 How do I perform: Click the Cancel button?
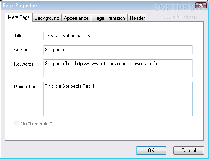[x=188, y=151]
